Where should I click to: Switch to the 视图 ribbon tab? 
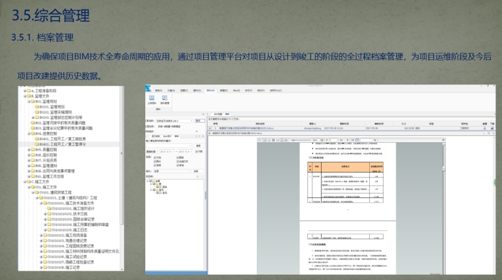184,90
